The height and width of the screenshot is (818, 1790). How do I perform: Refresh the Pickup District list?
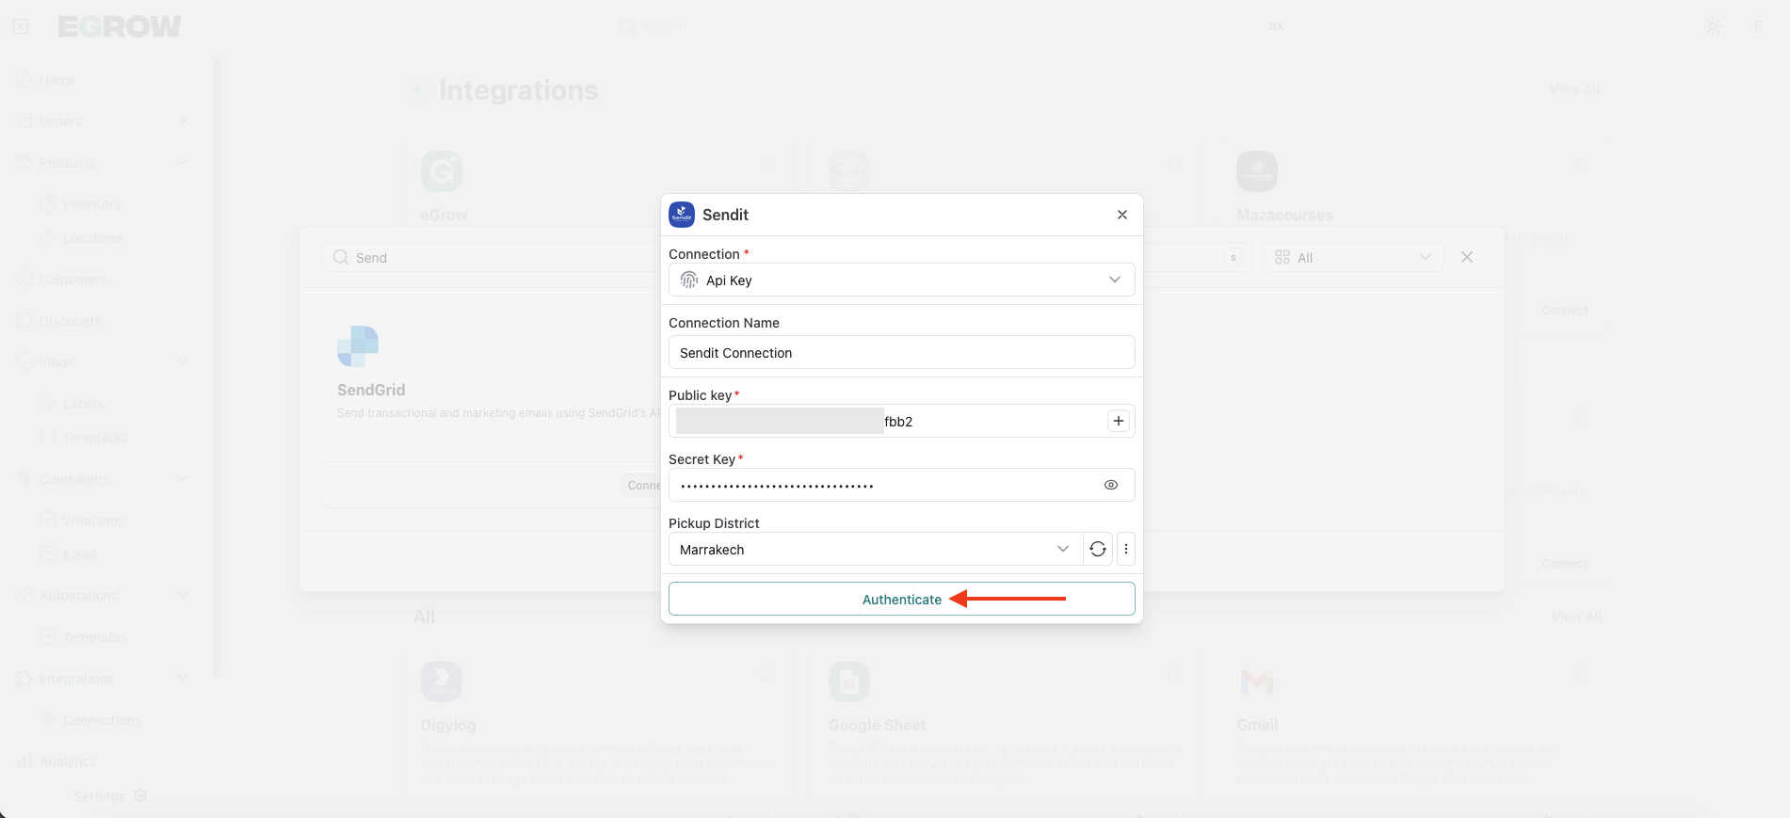(1098, 549)
